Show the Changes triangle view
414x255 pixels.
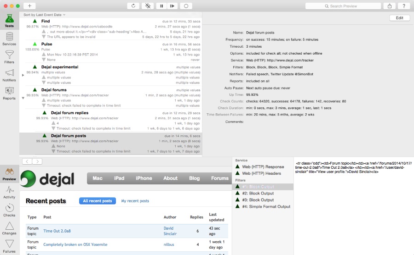point(9,228)
